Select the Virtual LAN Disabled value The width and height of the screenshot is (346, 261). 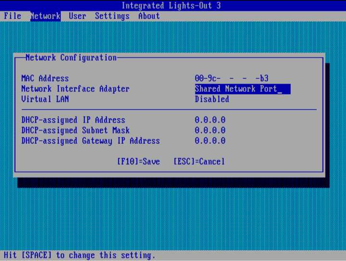point(212,99)
